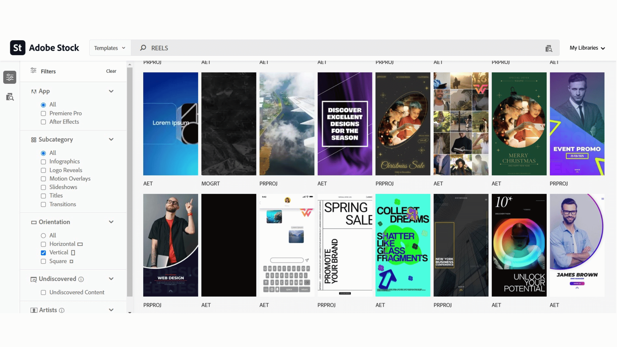Open the filters panel icon in left sidebar
The image size is (617, 347).
point(10,77)
